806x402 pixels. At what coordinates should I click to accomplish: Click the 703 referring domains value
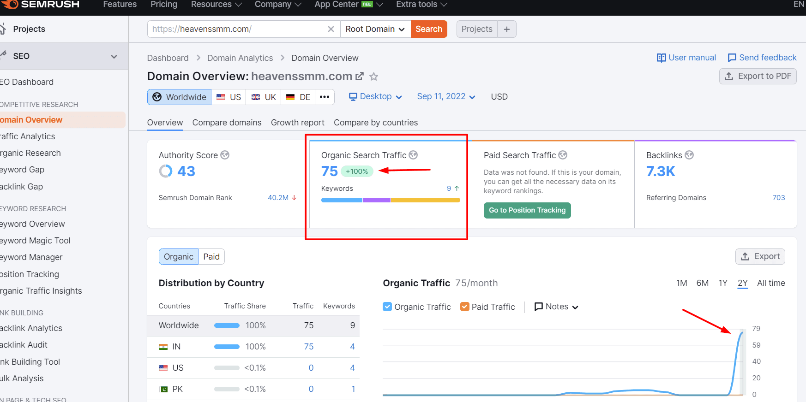[x=779, y=198]
